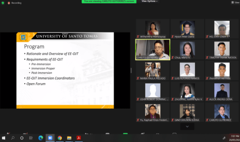Screen dimensions: 240x142
Task: Click muted mic icon beside LUIS ALFONSO RAMOS
Action: click(172, 78)
